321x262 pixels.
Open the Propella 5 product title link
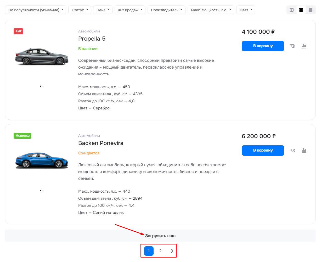click(x=92, y=39)
